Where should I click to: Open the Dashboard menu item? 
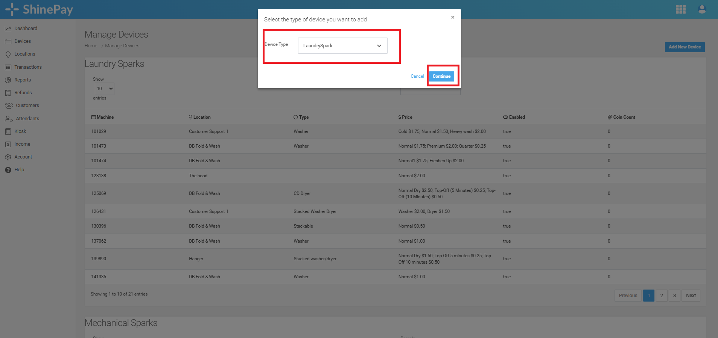pos(26,29)
